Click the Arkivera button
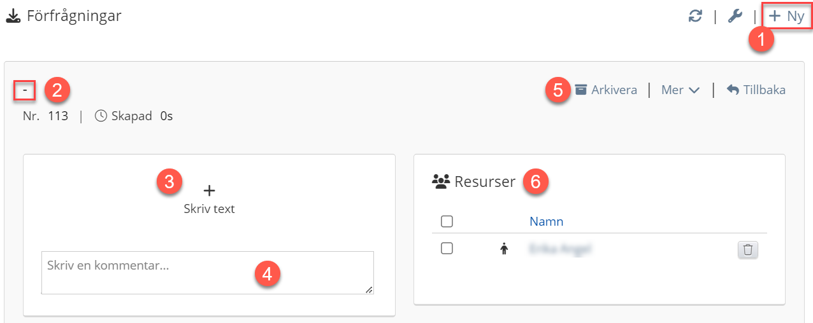Screen dimensions: 813x323 [614, 90]
